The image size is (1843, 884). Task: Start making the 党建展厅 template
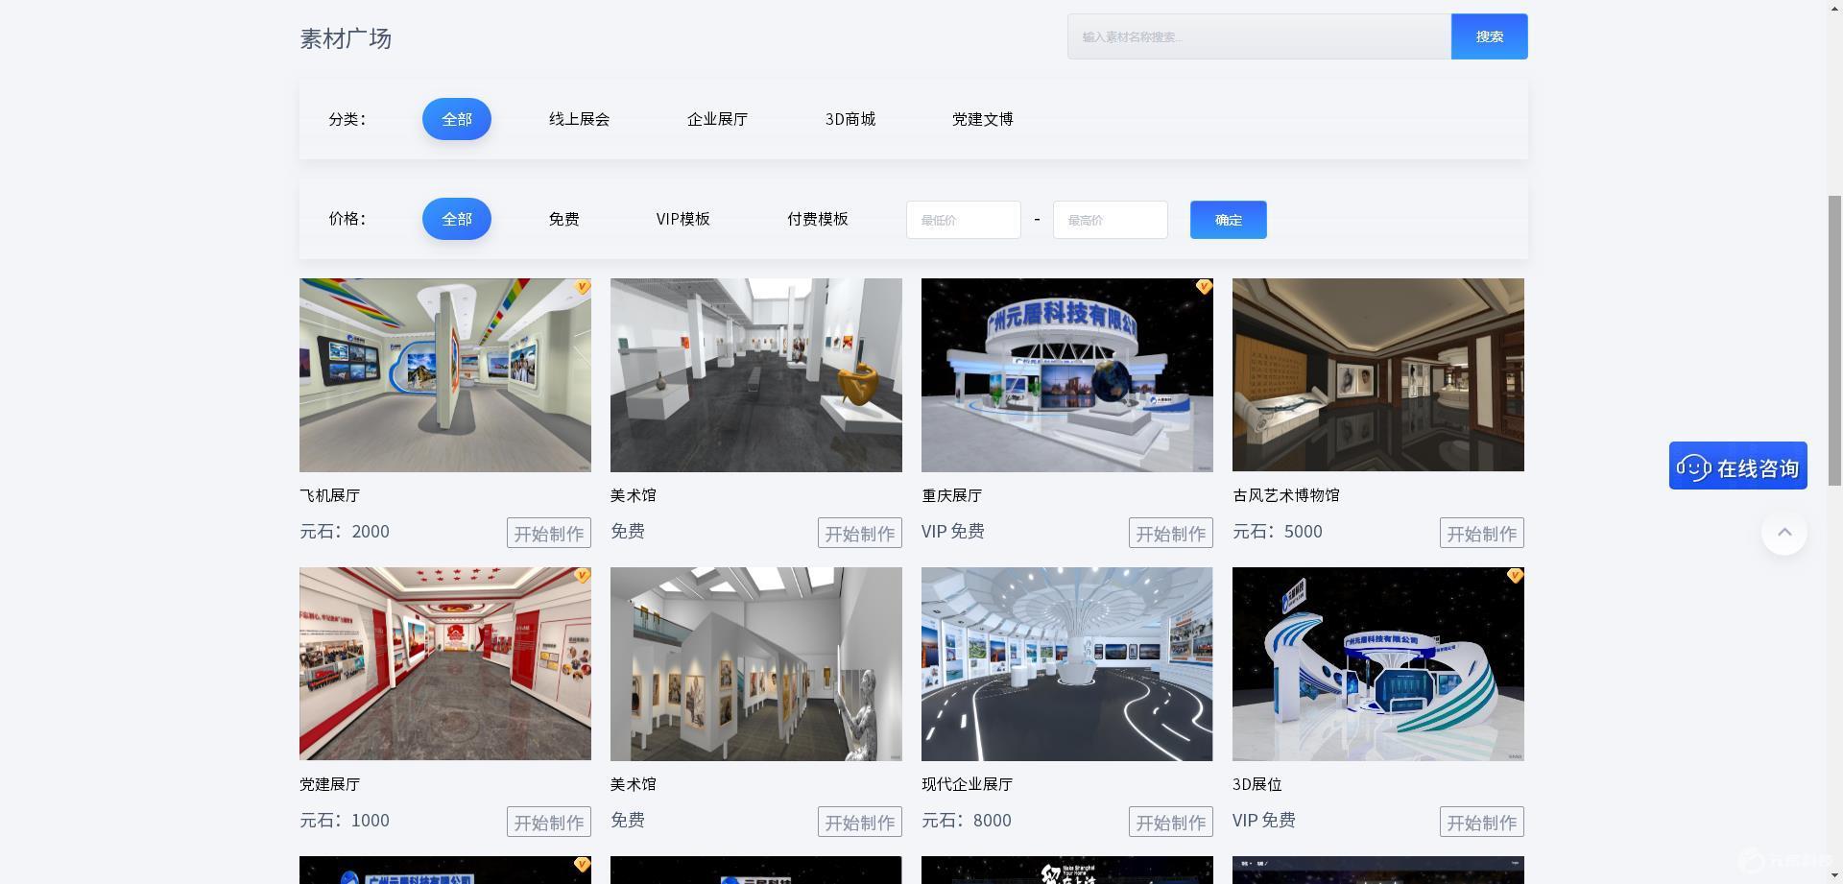click(x=549, y=822)
